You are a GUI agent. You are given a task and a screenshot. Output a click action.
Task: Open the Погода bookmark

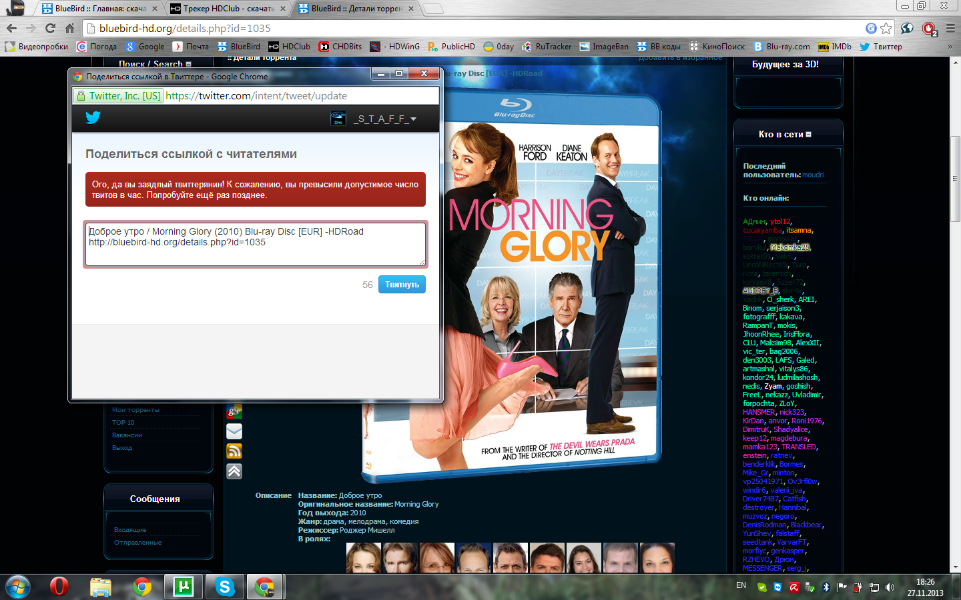click(97, 47)
